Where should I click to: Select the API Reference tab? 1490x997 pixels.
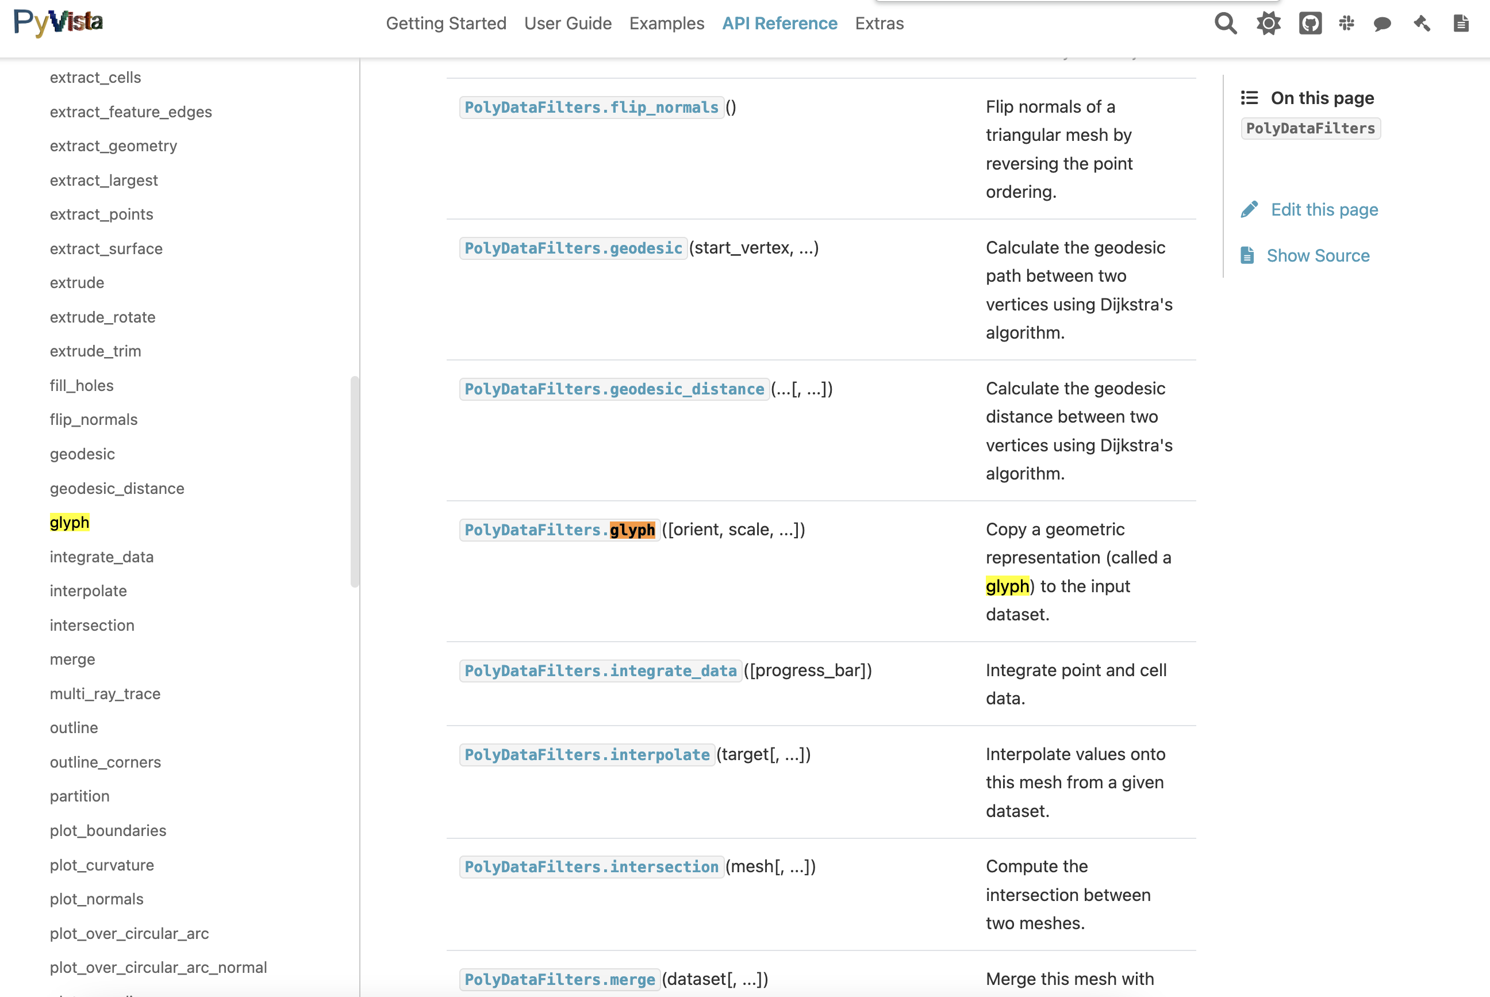[x=780, y=24]
